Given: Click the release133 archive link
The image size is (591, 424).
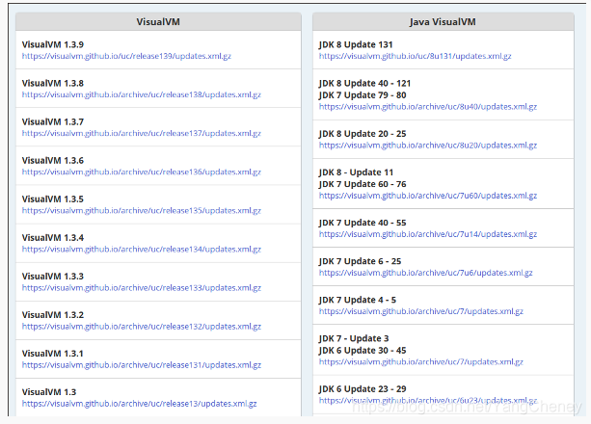Looking at the screenshot, I should coord(142,288).
